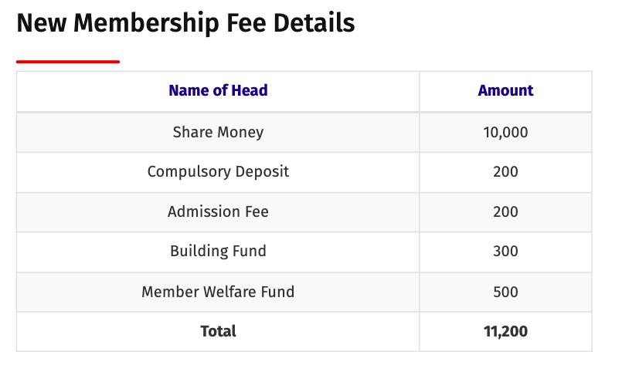Select the Compulsory Deposit cell

click(x=218, y=172)
